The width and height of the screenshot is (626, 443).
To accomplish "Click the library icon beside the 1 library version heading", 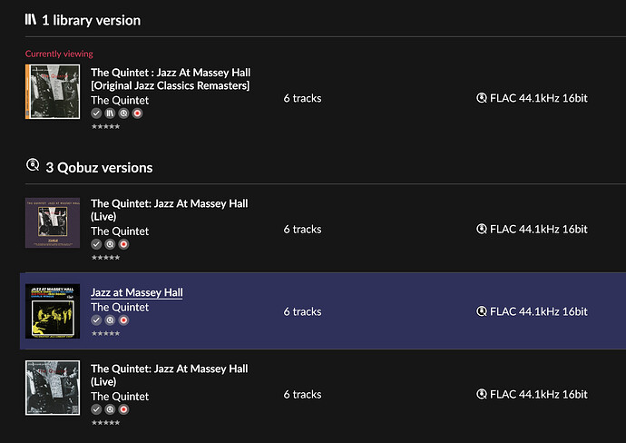I will pos(31,19).
